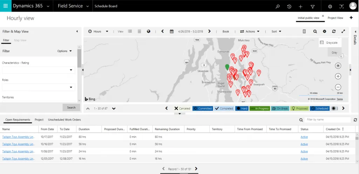Click the Book button
Screen dimensions: 359x174
pos(226,32)
